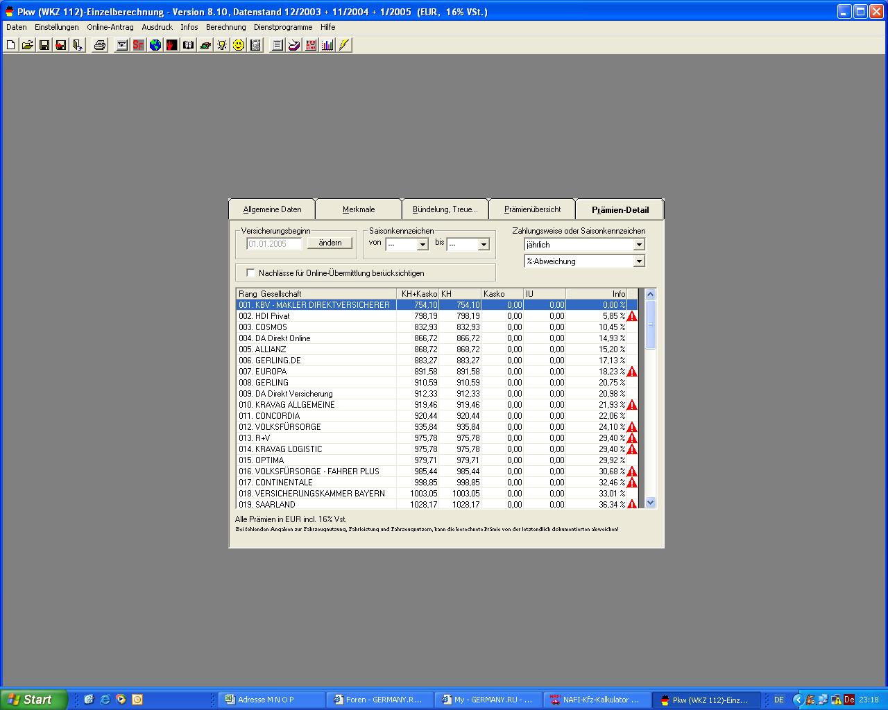888x710 pixels.
Task: Click the floppy disk with red arrow icon
Action: coord(61,45)
